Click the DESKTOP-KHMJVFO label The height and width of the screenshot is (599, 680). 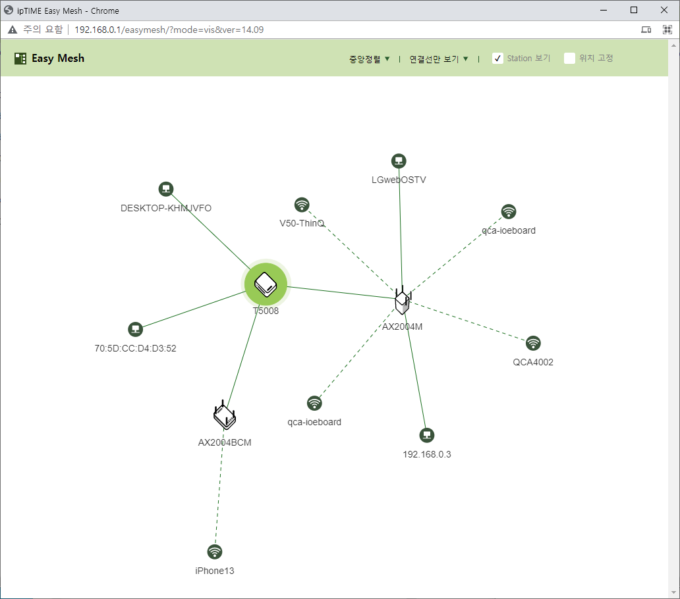click(166, 208)
